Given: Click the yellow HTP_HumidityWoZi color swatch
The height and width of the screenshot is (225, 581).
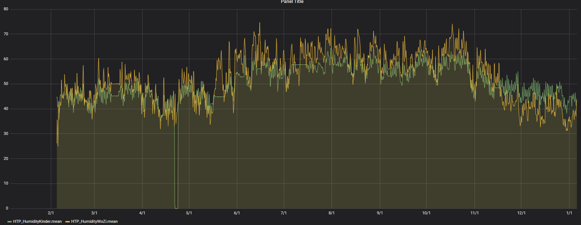Looking at the screenshot, I should tap(67, 222).
